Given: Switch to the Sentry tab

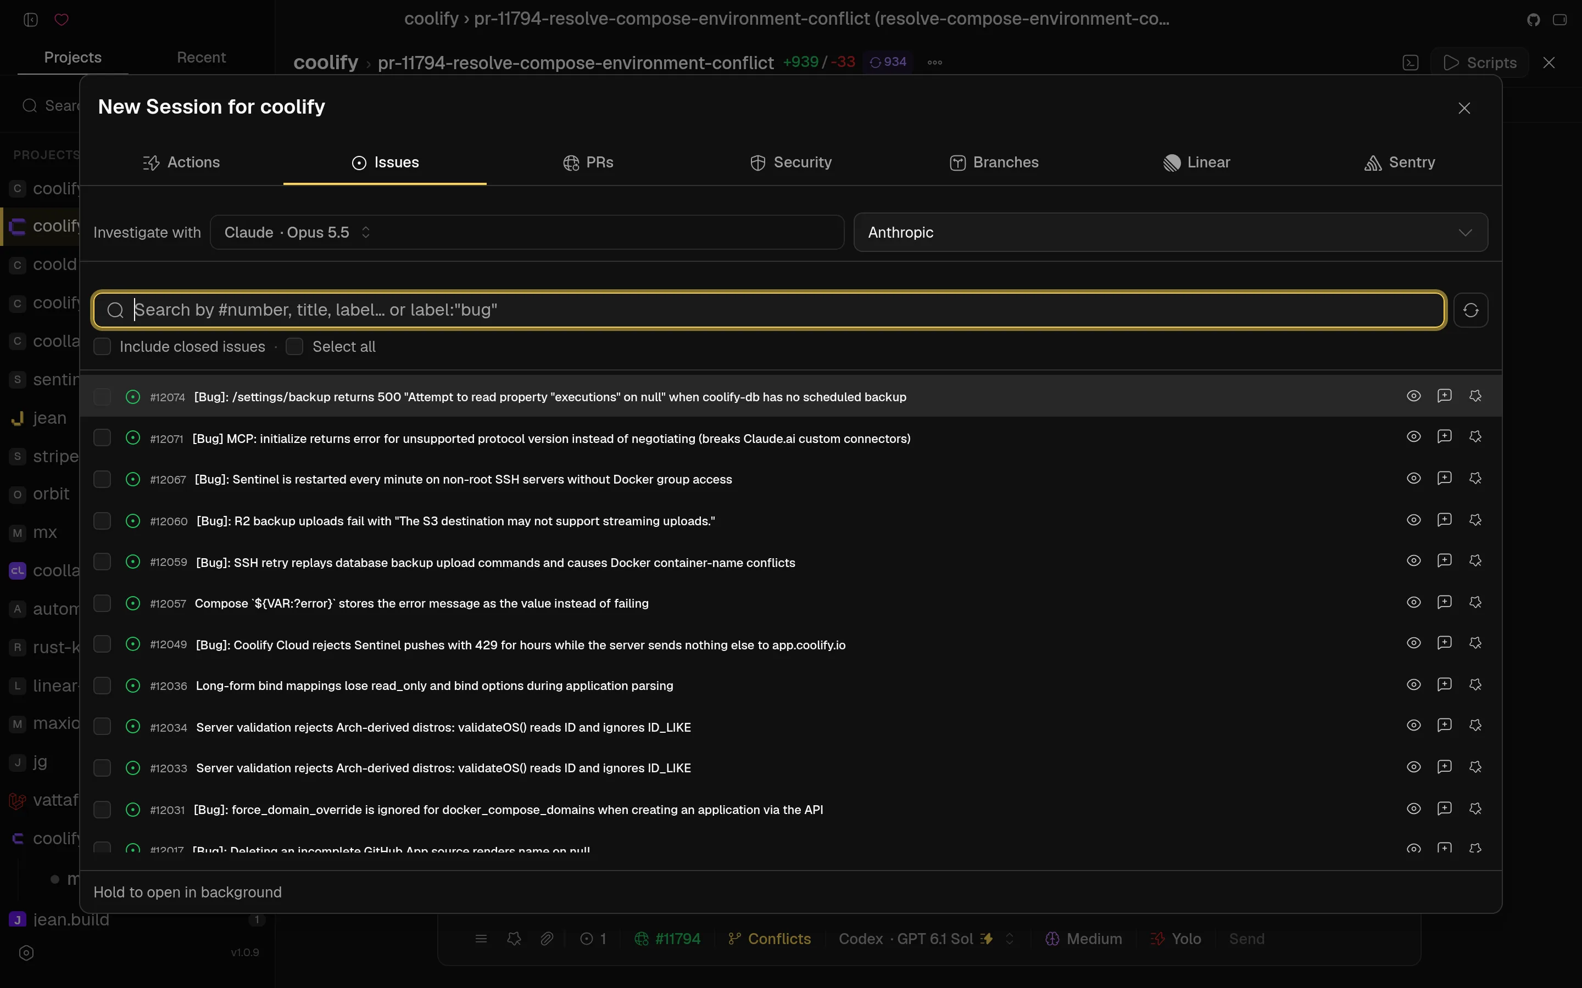Looking at the screenshot, I should tap(1400, 162).
